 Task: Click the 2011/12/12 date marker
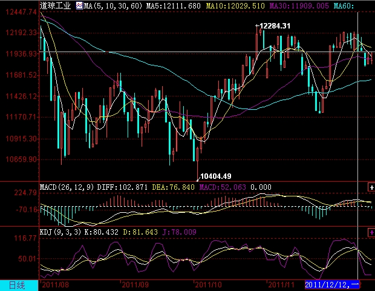point(332,285)
